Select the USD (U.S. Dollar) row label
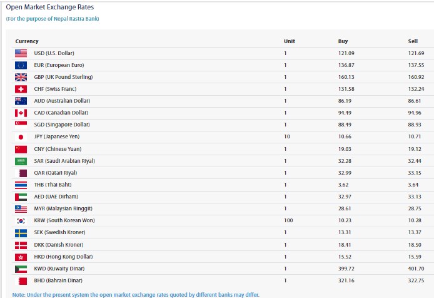The image size is (434, 298). (54, 53)
